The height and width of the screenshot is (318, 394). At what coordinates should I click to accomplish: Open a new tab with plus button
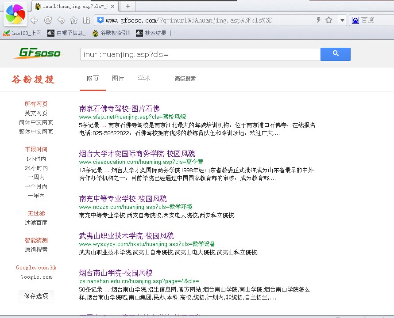click(x=128, y=6)
